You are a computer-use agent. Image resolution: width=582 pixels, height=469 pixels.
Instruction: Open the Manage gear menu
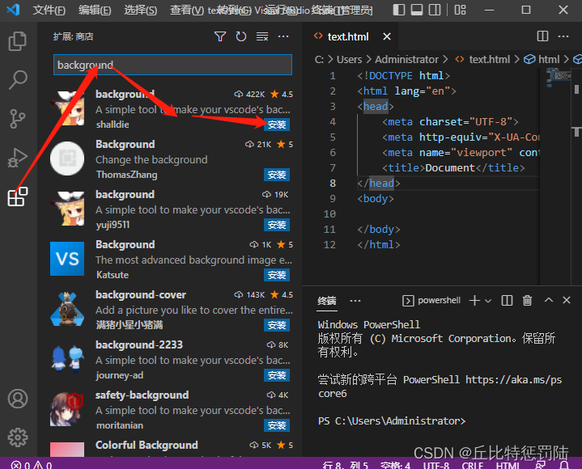[17, 437]
